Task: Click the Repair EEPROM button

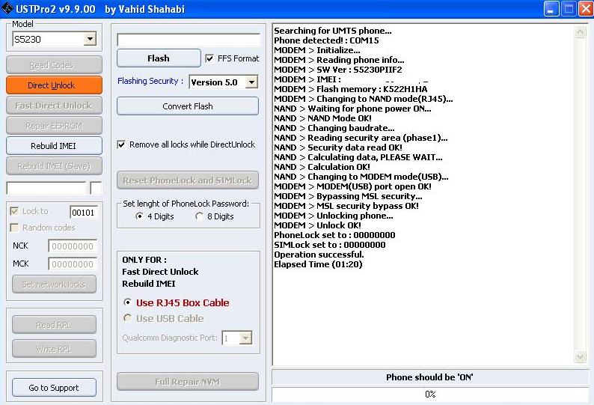Action: pos(54,126)
